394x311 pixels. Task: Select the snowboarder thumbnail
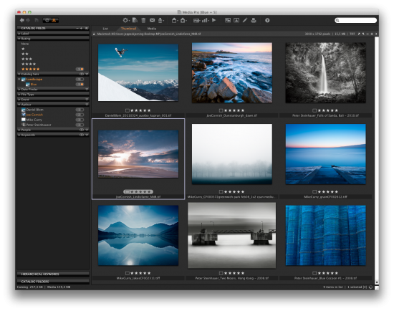tap(138, 72)
